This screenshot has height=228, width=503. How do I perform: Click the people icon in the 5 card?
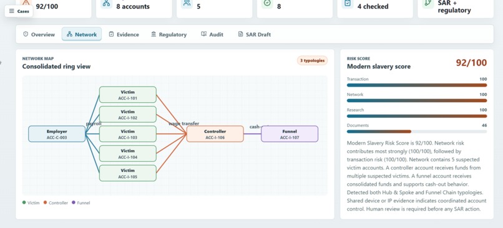click(x=187, y=4)
